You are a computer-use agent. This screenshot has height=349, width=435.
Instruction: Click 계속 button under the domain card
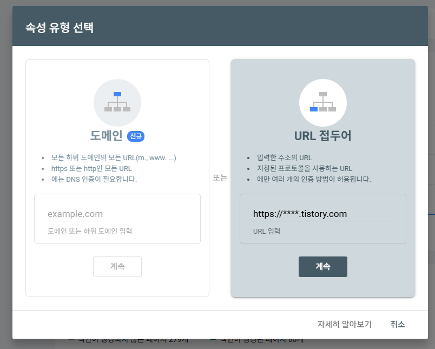(117, 267)
